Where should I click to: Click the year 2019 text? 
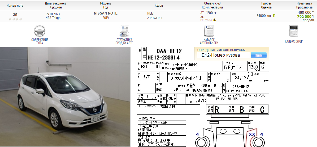pyautogui.click(x=106, y=18)
